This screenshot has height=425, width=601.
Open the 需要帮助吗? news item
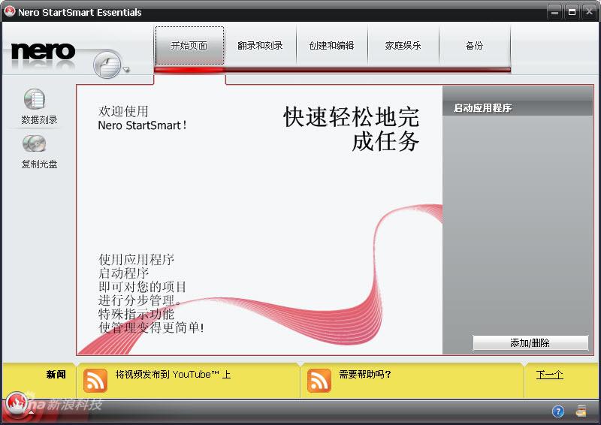point(365,375)
